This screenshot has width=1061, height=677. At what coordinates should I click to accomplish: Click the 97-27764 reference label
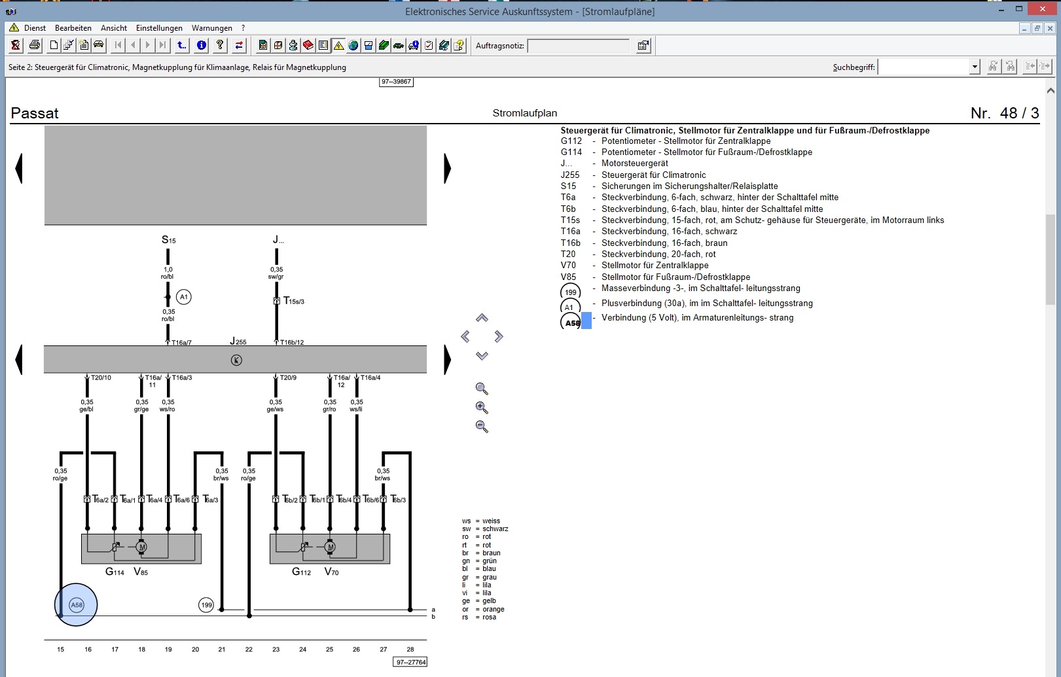pos(411,662)
